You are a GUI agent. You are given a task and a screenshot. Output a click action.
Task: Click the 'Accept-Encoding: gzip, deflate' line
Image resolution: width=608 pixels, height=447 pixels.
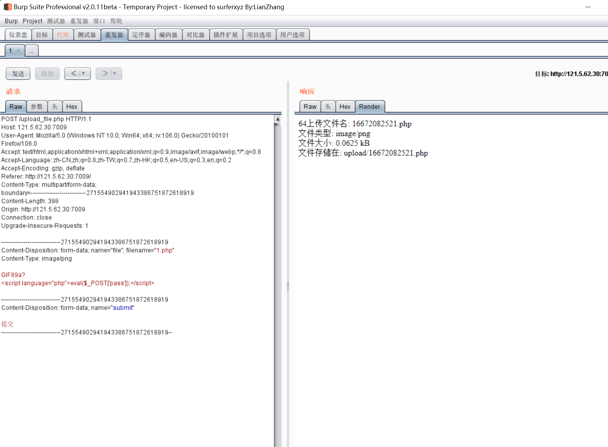tap(43, 168)
